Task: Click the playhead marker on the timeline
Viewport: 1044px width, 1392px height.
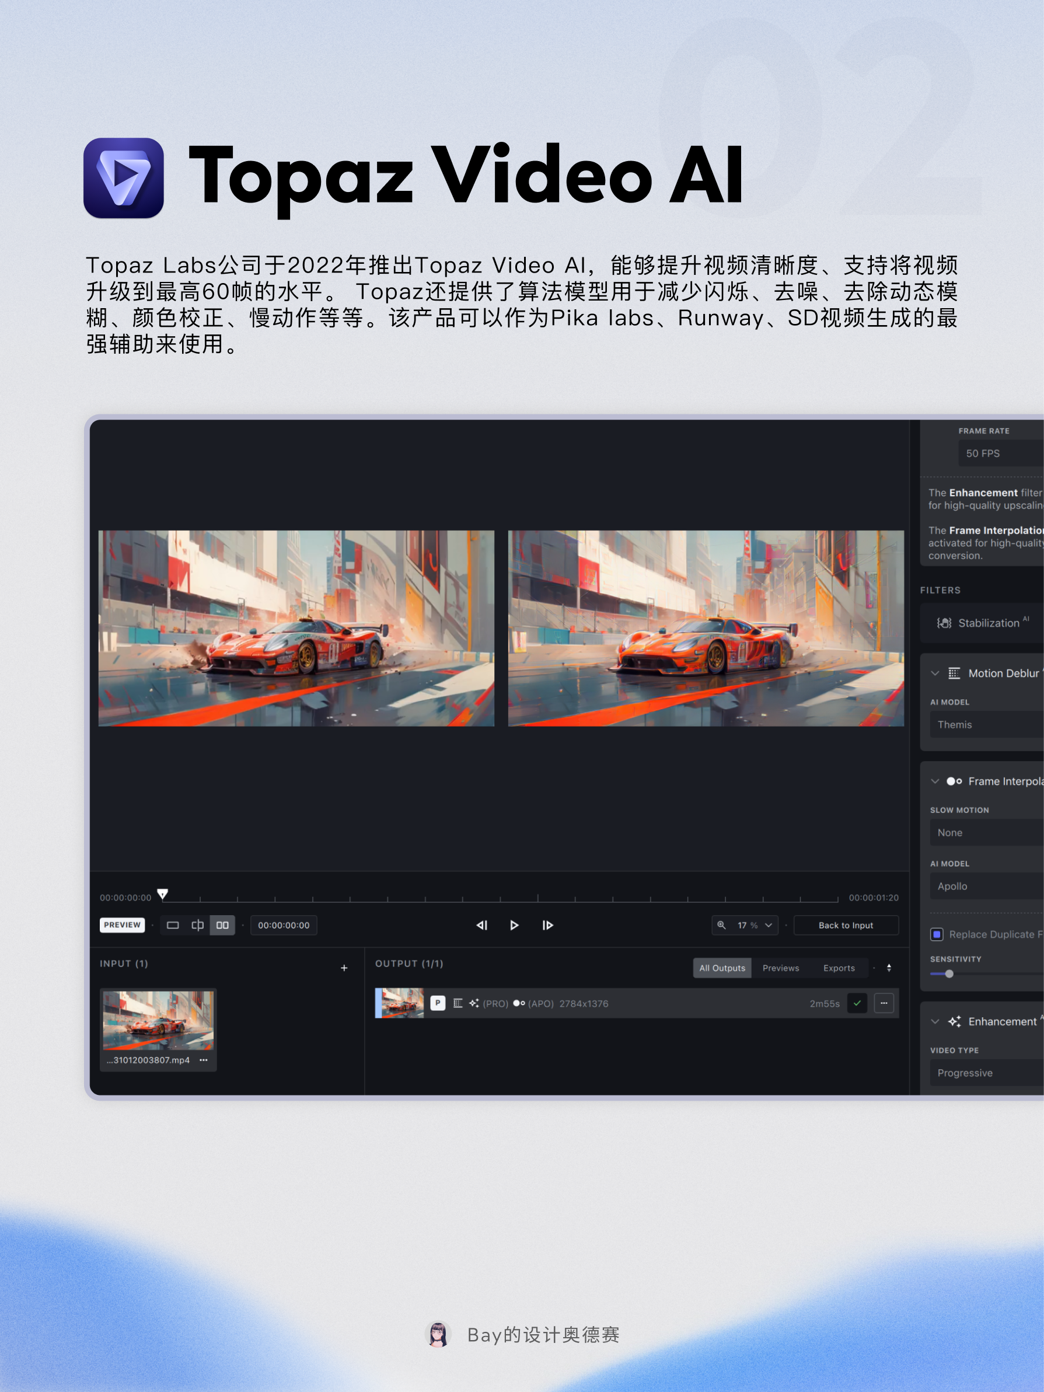Action: [162, 894]
